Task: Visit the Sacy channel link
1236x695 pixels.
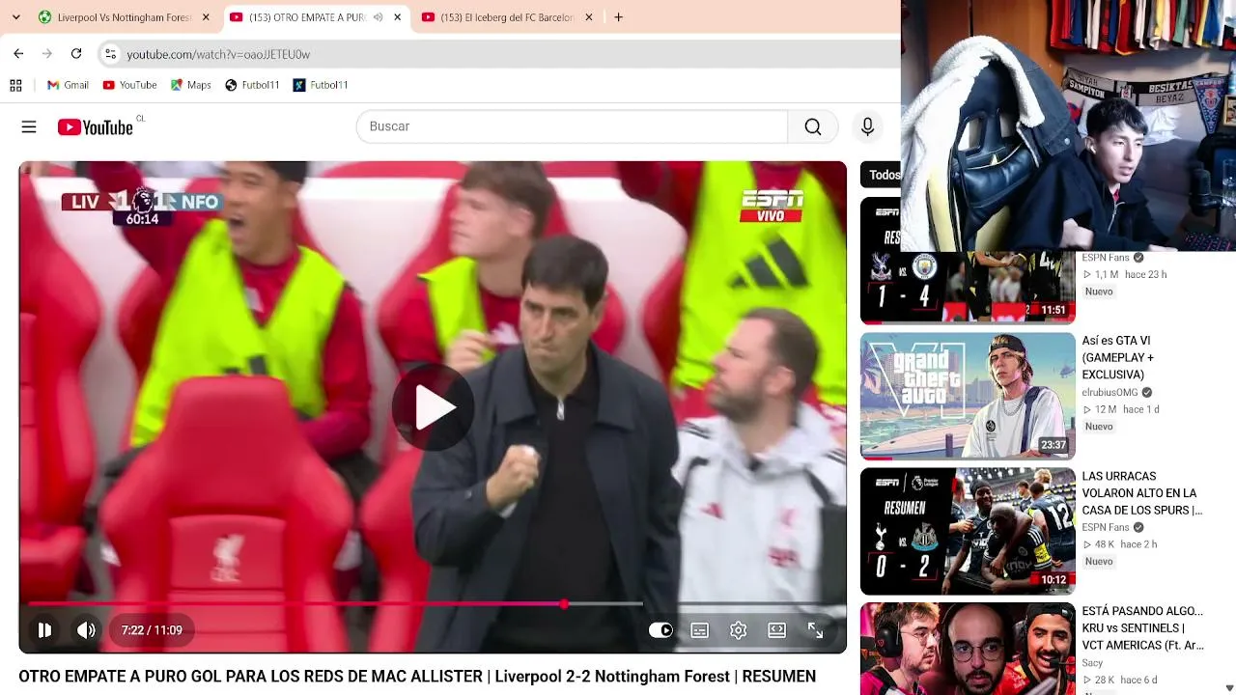Action: pyautogui.click(x=1092, y=663)
